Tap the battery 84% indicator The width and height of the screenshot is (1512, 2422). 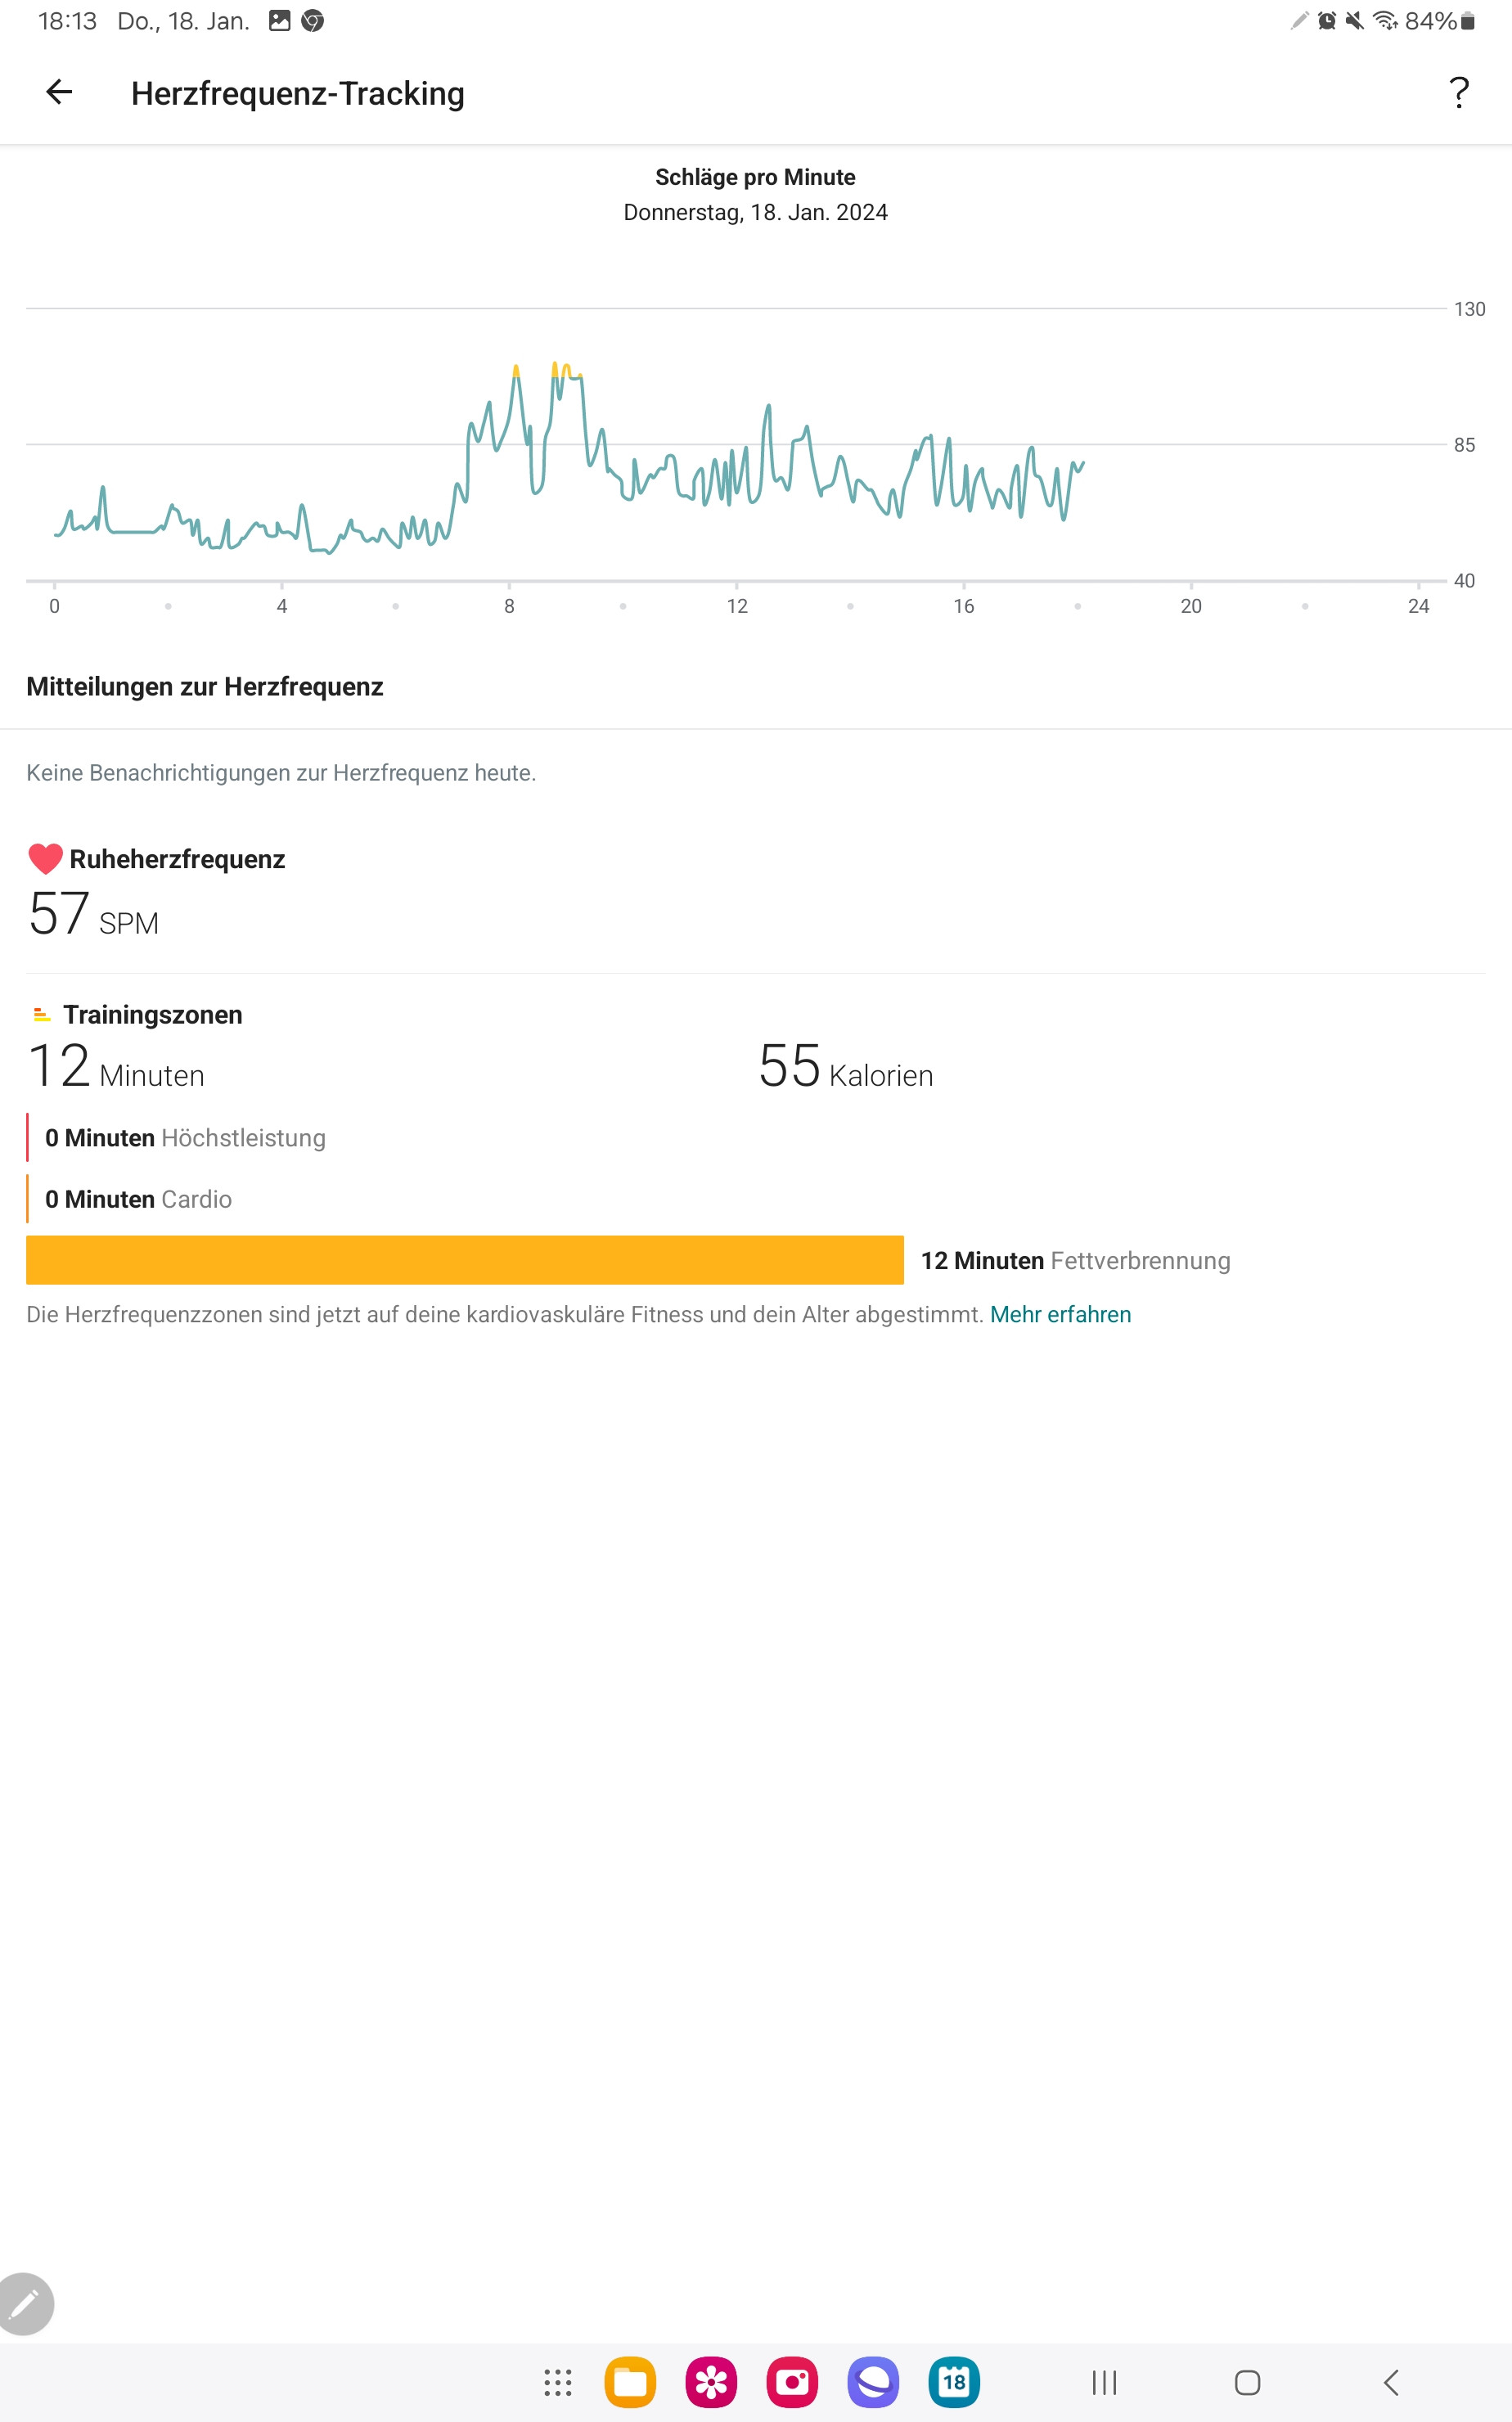(x=1439, y=21)
